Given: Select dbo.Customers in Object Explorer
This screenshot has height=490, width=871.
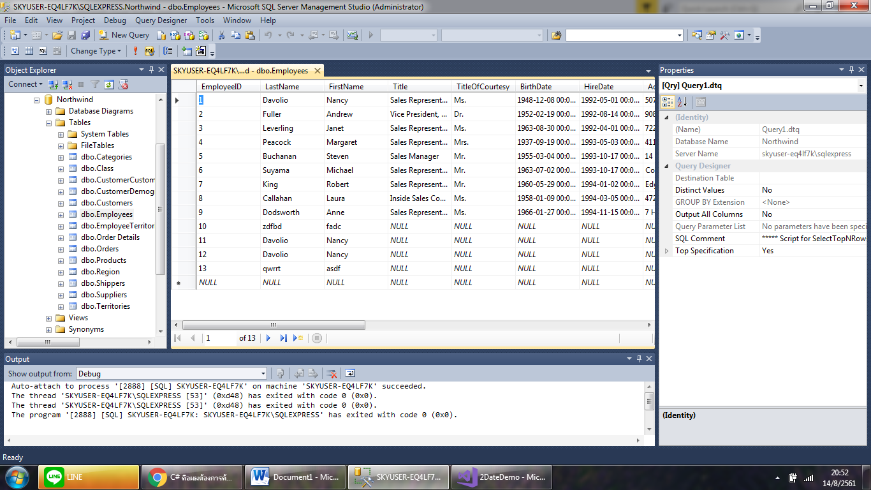Looking at the screenshot, I should [x=106, y=203].
